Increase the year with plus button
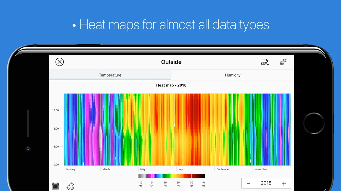The height and width of the screenshot is (191, 341). pos(284,184)
